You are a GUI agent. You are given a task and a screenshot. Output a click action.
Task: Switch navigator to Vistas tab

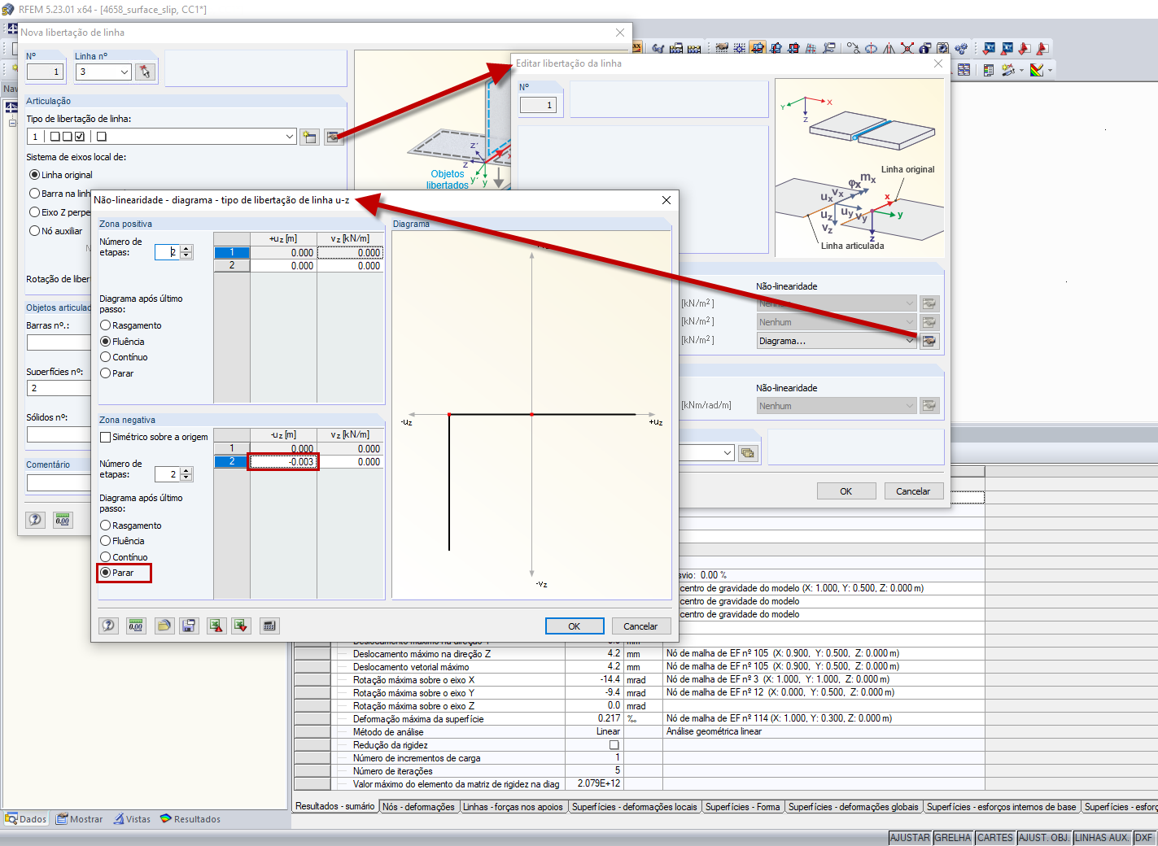pos(132,819)
